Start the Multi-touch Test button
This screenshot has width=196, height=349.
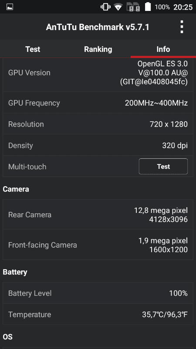(163, 166)
